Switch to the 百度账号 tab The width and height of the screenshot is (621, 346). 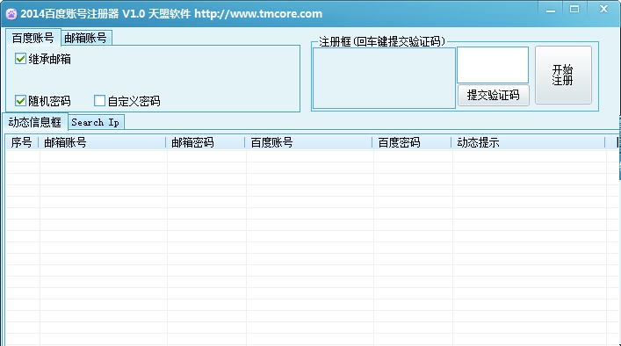32,38
